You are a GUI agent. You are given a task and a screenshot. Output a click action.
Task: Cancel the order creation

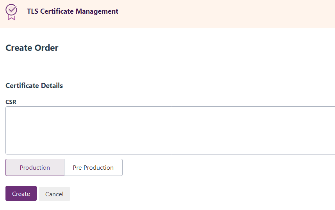54,194
